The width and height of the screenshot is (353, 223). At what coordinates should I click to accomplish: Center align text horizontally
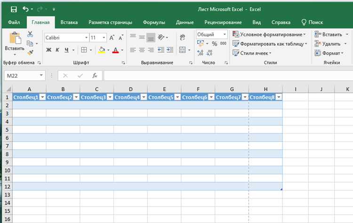point(142,50)
